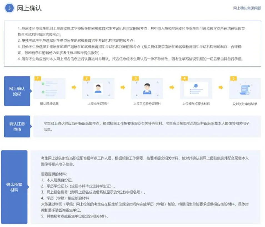Click the 上传准考证照片 portrait icon

tap(98, 88)
